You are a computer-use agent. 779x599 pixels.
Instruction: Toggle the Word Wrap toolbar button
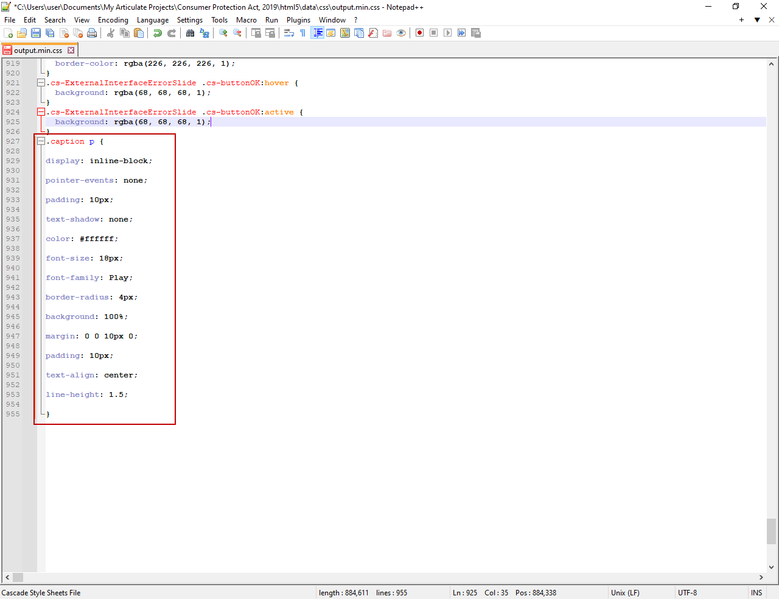click(289, 33)
